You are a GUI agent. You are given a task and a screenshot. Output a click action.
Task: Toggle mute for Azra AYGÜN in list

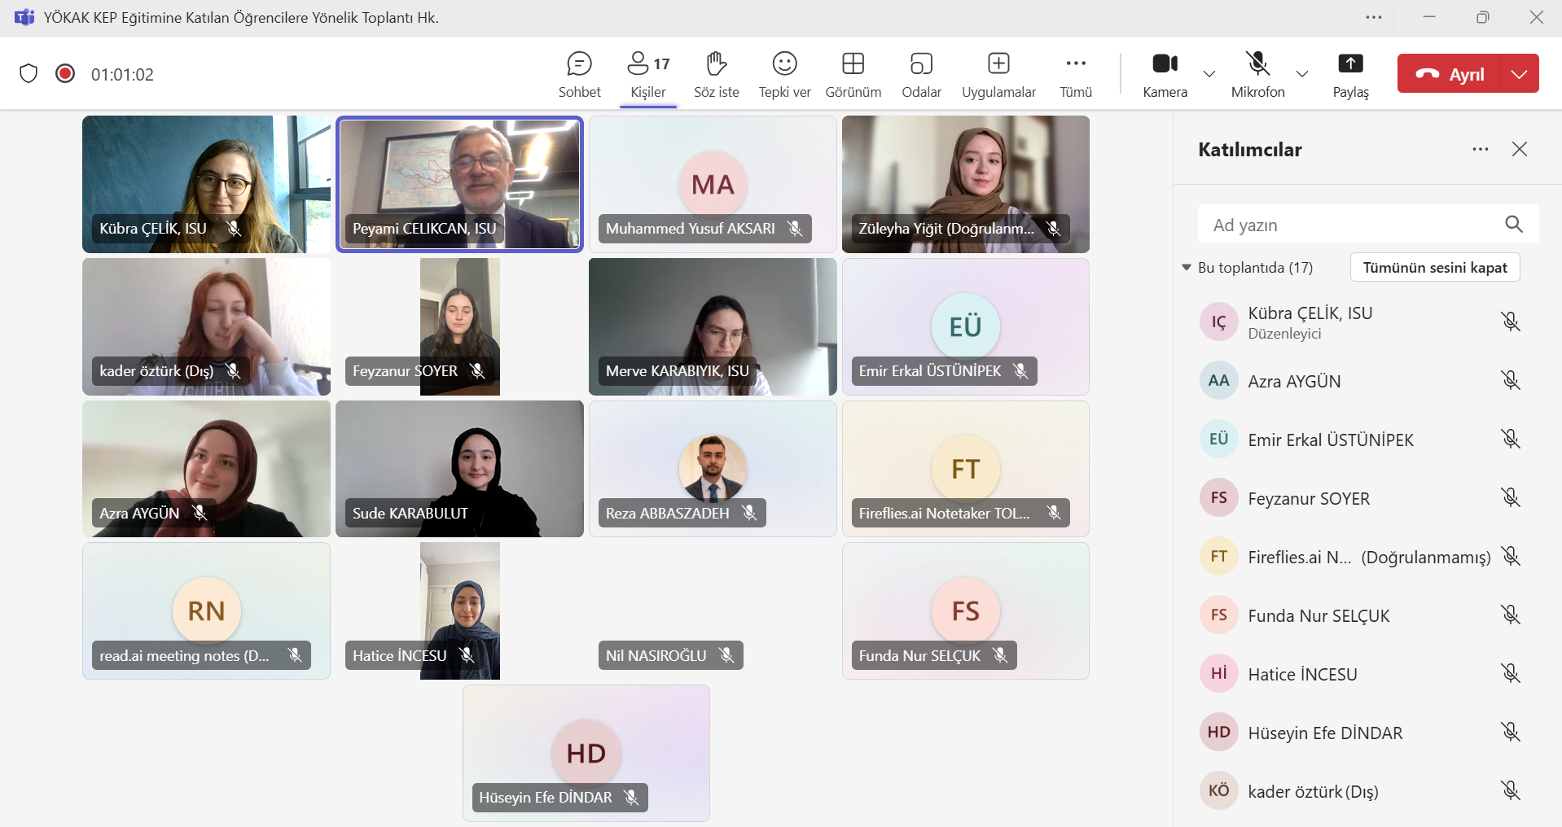(1511, 381)
